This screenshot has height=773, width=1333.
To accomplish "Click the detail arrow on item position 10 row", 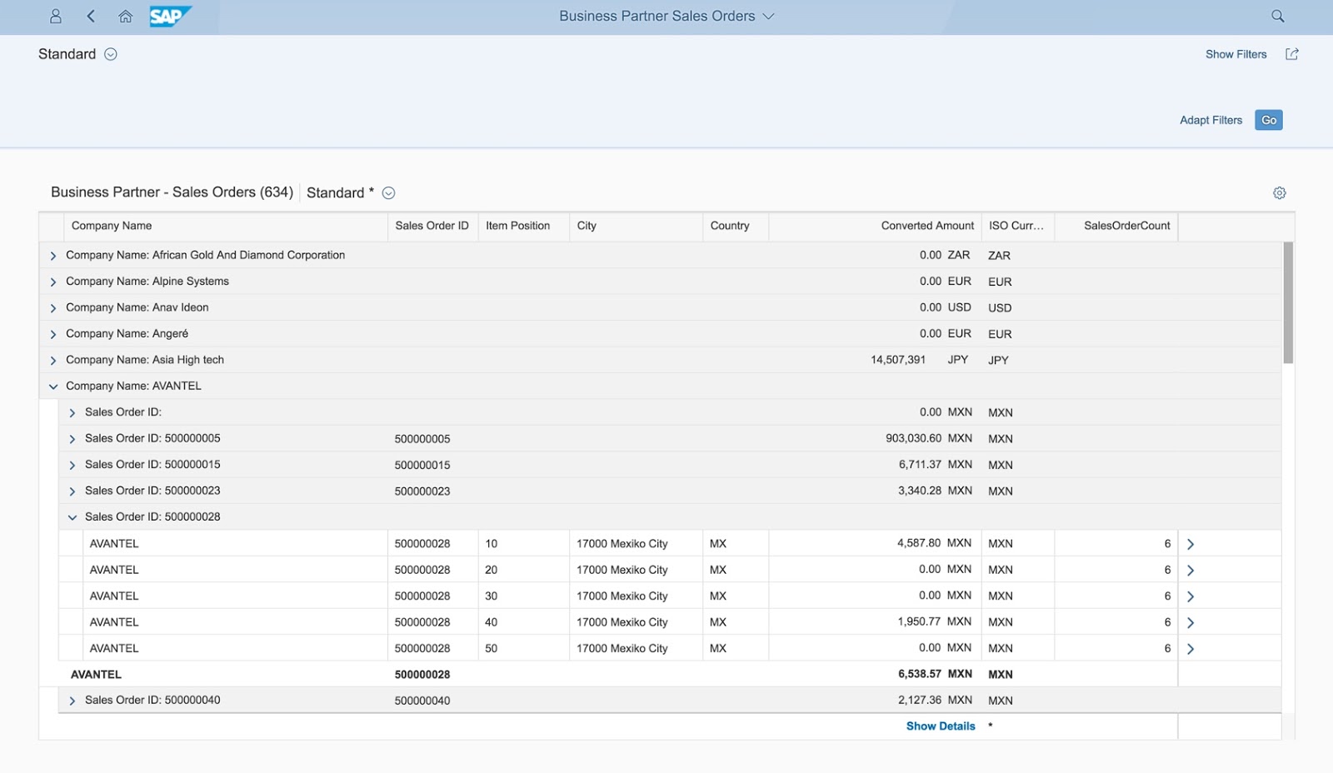I will coord(1191,543).
